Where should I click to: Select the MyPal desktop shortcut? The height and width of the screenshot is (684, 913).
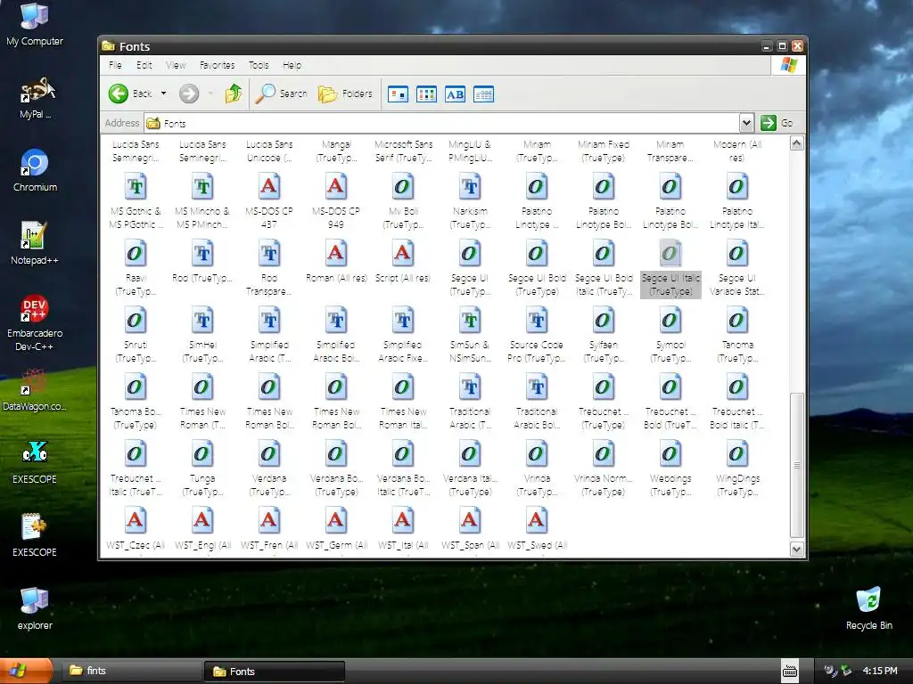tap(35, 98)
